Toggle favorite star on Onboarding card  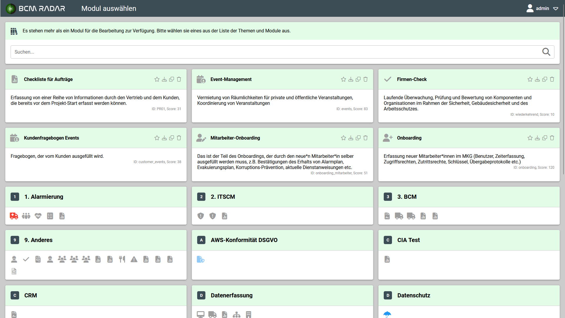click(x=530, y=138)
